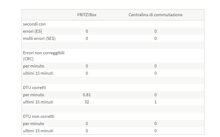Click "ultimi 15 minuti" label under DTU corretti
220x137 pixels.
click(38, 102)
